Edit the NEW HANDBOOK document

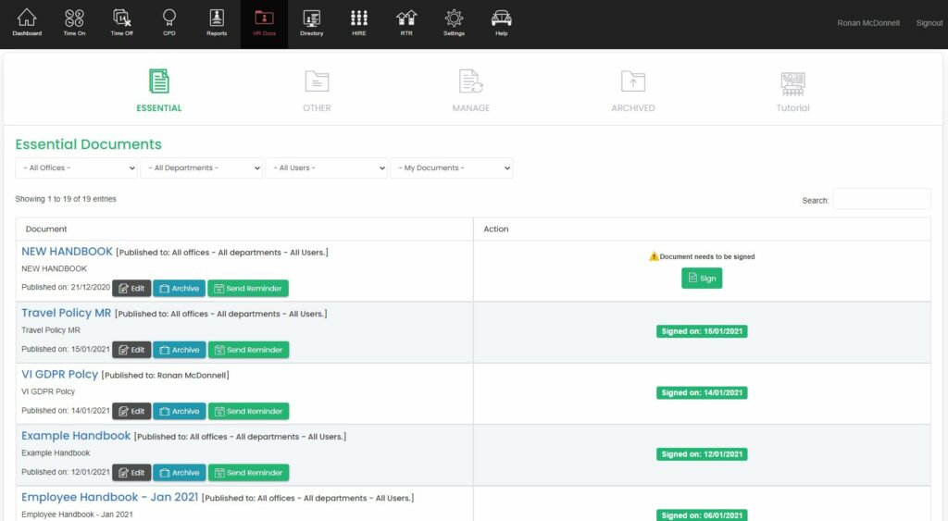[x=131, y=289]
